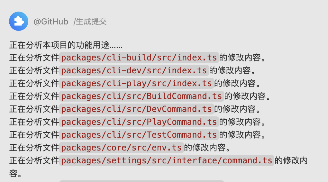Select the packages/cli-play/src/index.ts code chip
This screenshot has height=182, width=328.
[137, 83]
